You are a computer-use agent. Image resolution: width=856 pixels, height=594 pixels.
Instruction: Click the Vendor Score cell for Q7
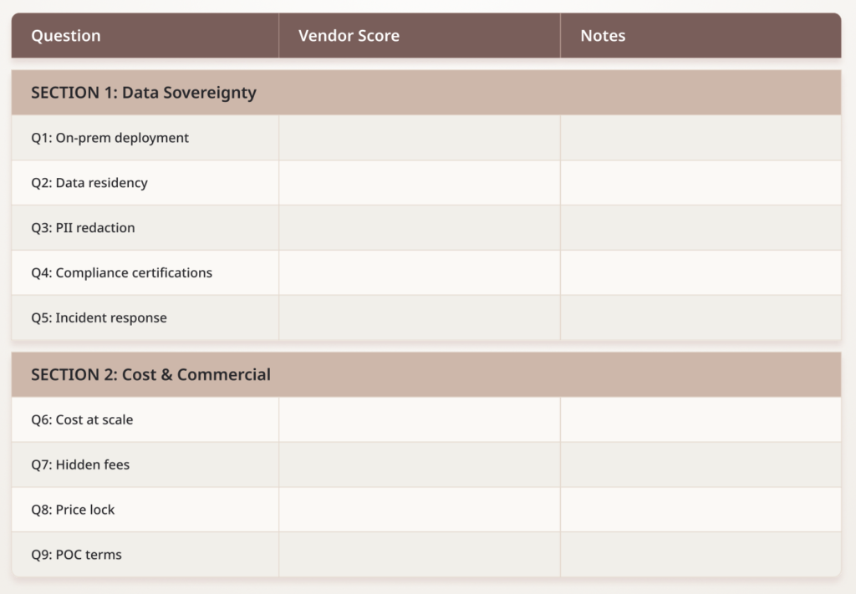pos(419,465)
